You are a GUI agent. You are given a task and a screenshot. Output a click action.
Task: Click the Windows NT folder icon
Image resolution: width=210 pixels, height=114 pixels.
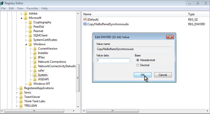30,84
